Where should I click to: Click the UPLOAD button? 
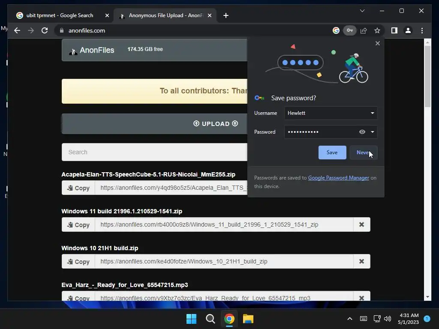point(216,124)
